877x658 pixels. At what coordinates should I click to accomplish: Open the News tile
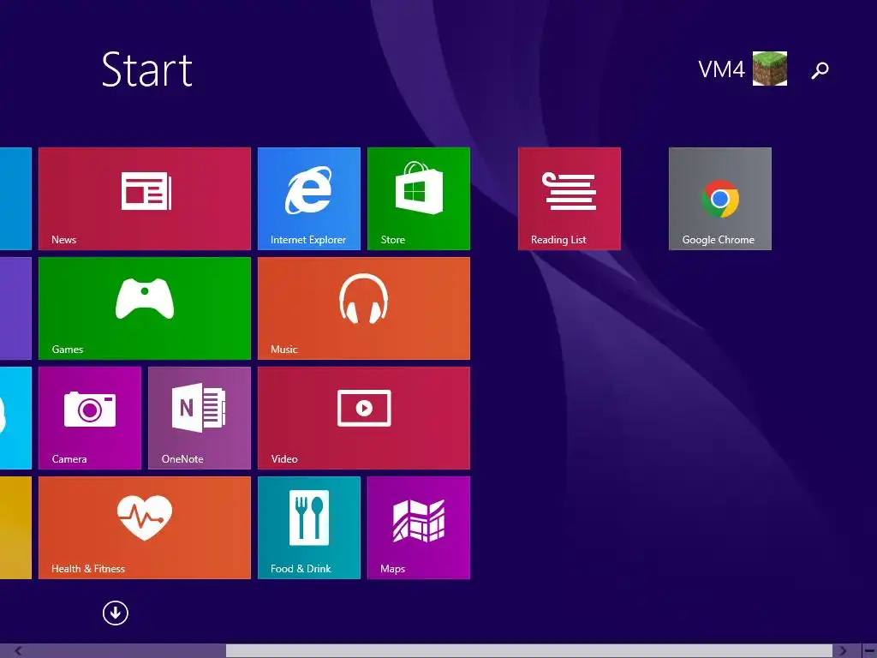(x=144, y=199)
